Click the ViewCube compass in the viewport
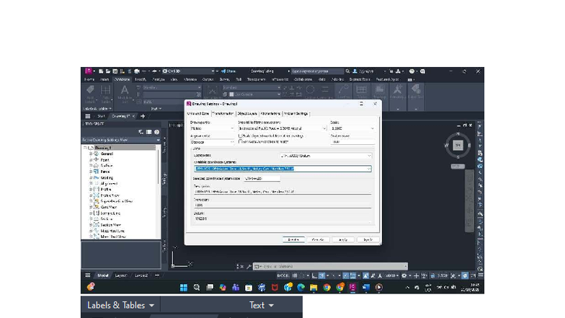The width and height of the screenshot is (565, 318). pyautogui.click(x=457, y=145)
